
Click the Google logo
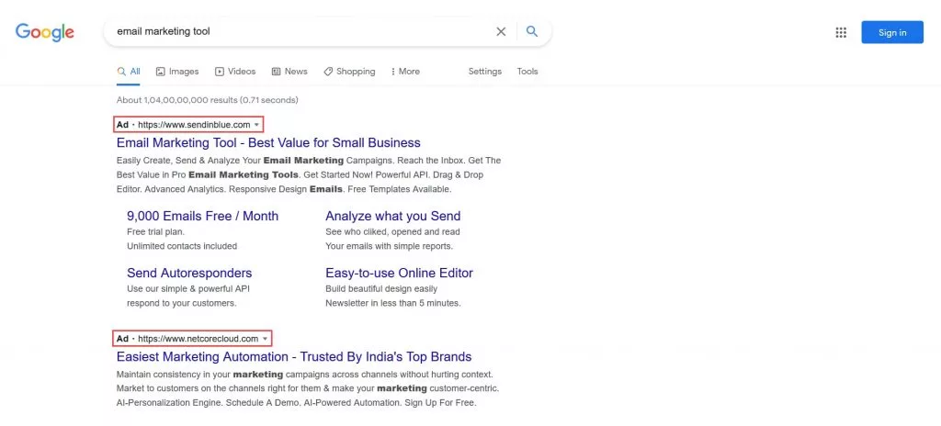point(45,32)
